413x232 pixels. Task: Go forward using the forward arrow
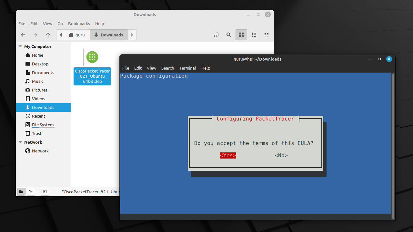(x=35, y=35)
